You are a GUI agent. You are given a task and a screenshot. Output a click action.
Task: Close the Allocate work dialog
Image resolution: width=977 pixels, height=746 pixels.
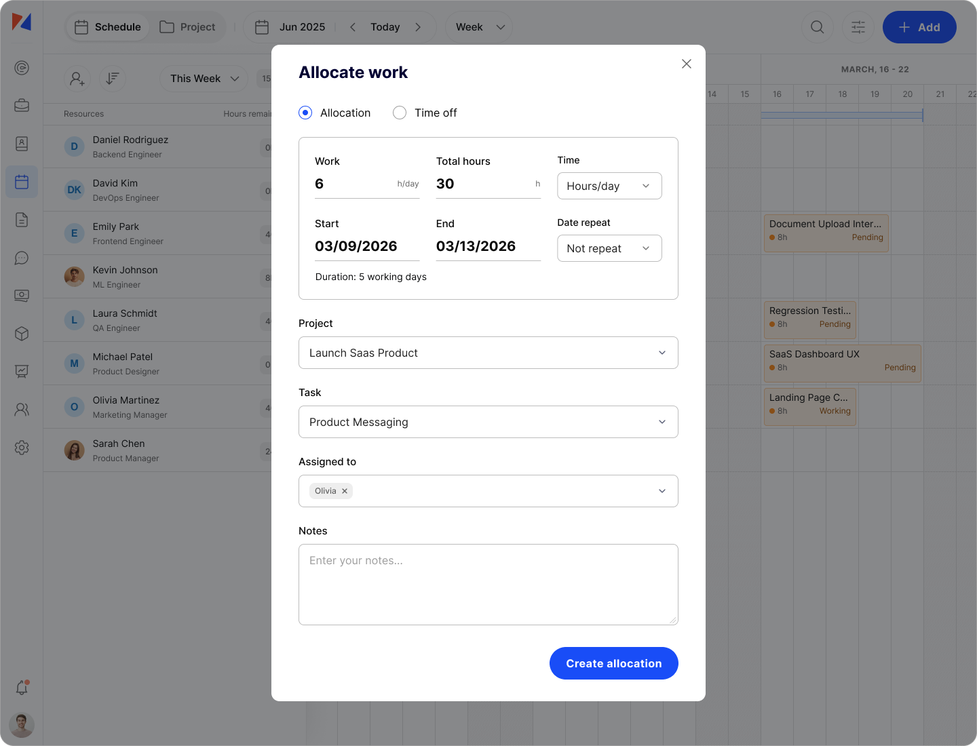click(x=687, y=64)
